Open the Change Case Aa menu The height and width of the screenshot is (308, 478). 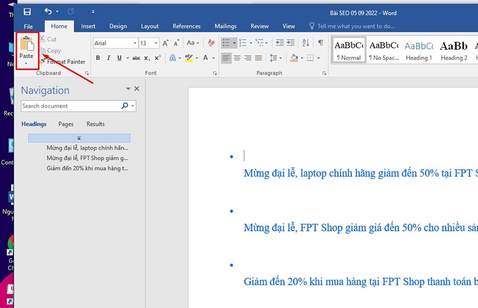193,43
